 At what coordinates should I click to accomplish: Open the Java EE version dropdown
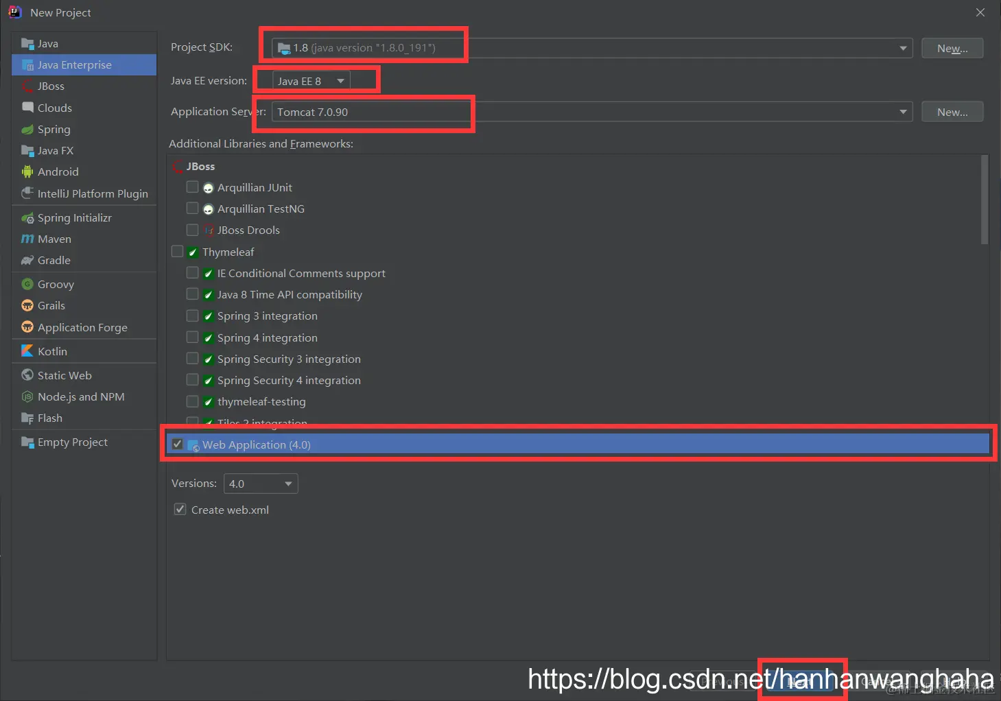[311, 81]
